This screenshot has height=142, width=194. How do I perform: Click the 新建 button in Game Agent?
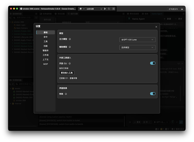tap(167, 19)
